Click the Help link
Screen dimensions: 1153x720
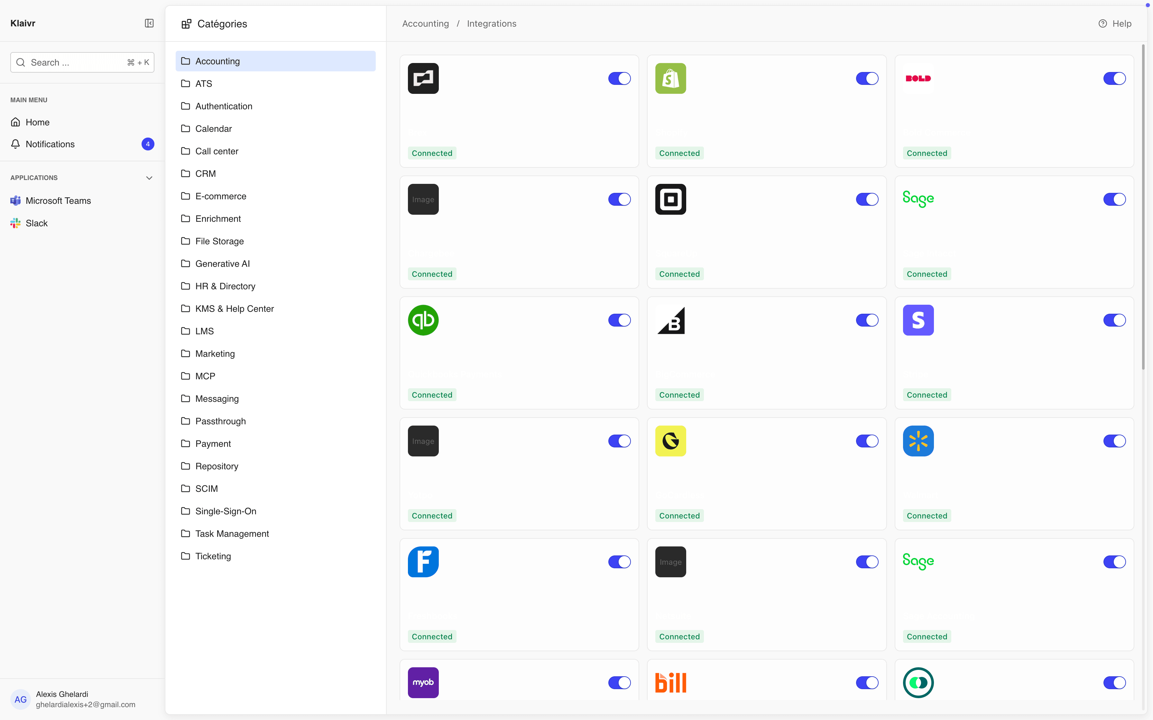pyautogui.click(x=1115, y=23)
